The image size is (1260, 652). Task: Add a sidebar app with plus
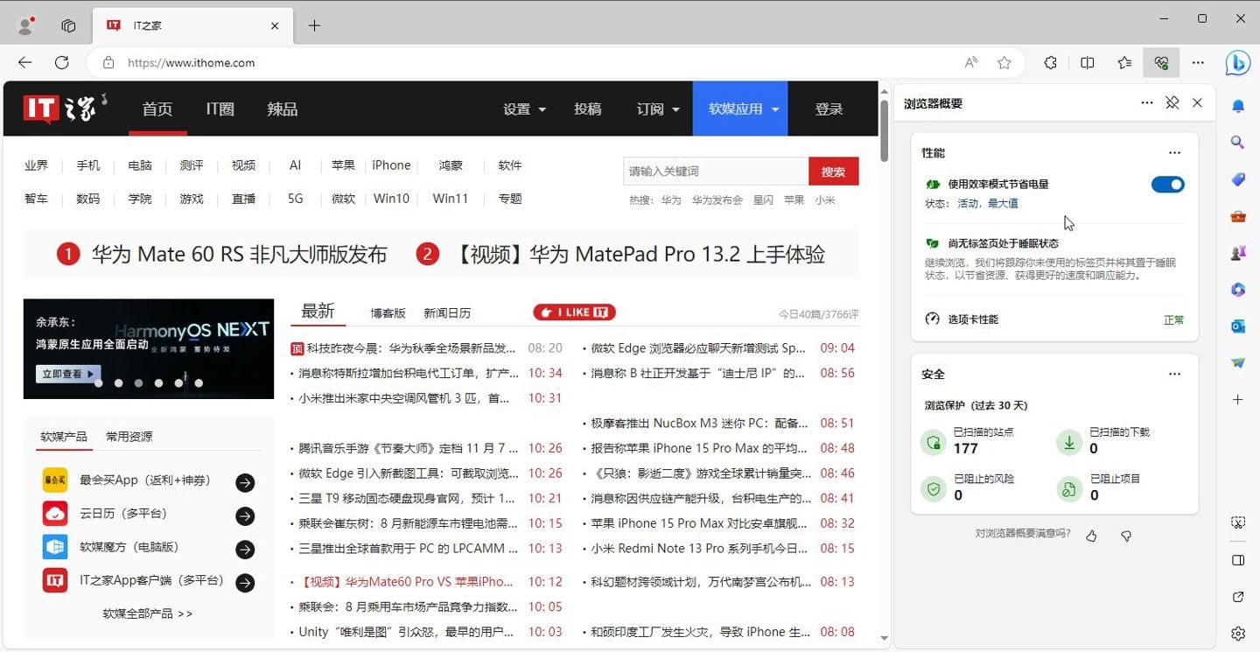(x=1238, y=400)
